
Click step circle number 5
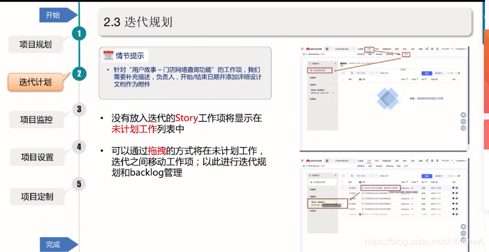tap(79, 184)
